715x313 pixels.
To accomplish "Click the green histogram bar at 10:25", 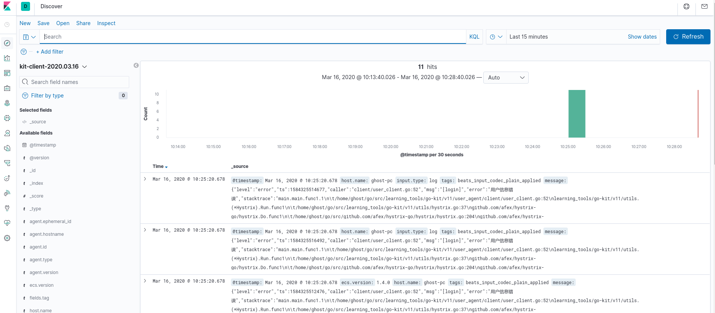I will pyautogui.click(x=576, y=114).
